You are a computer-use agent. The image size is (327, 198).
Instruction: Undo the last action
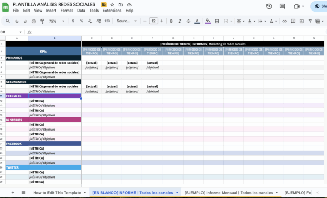(x=17, y=21)
